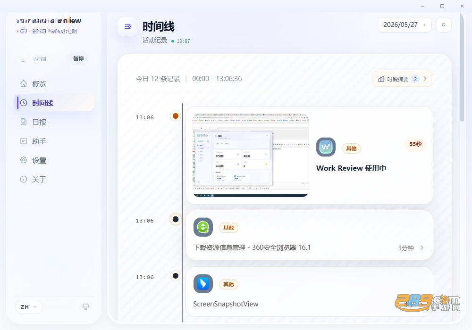Viewport: 472px width, 330px height.
Task: Click the refresh icon next to date
Action: point(443,25)
